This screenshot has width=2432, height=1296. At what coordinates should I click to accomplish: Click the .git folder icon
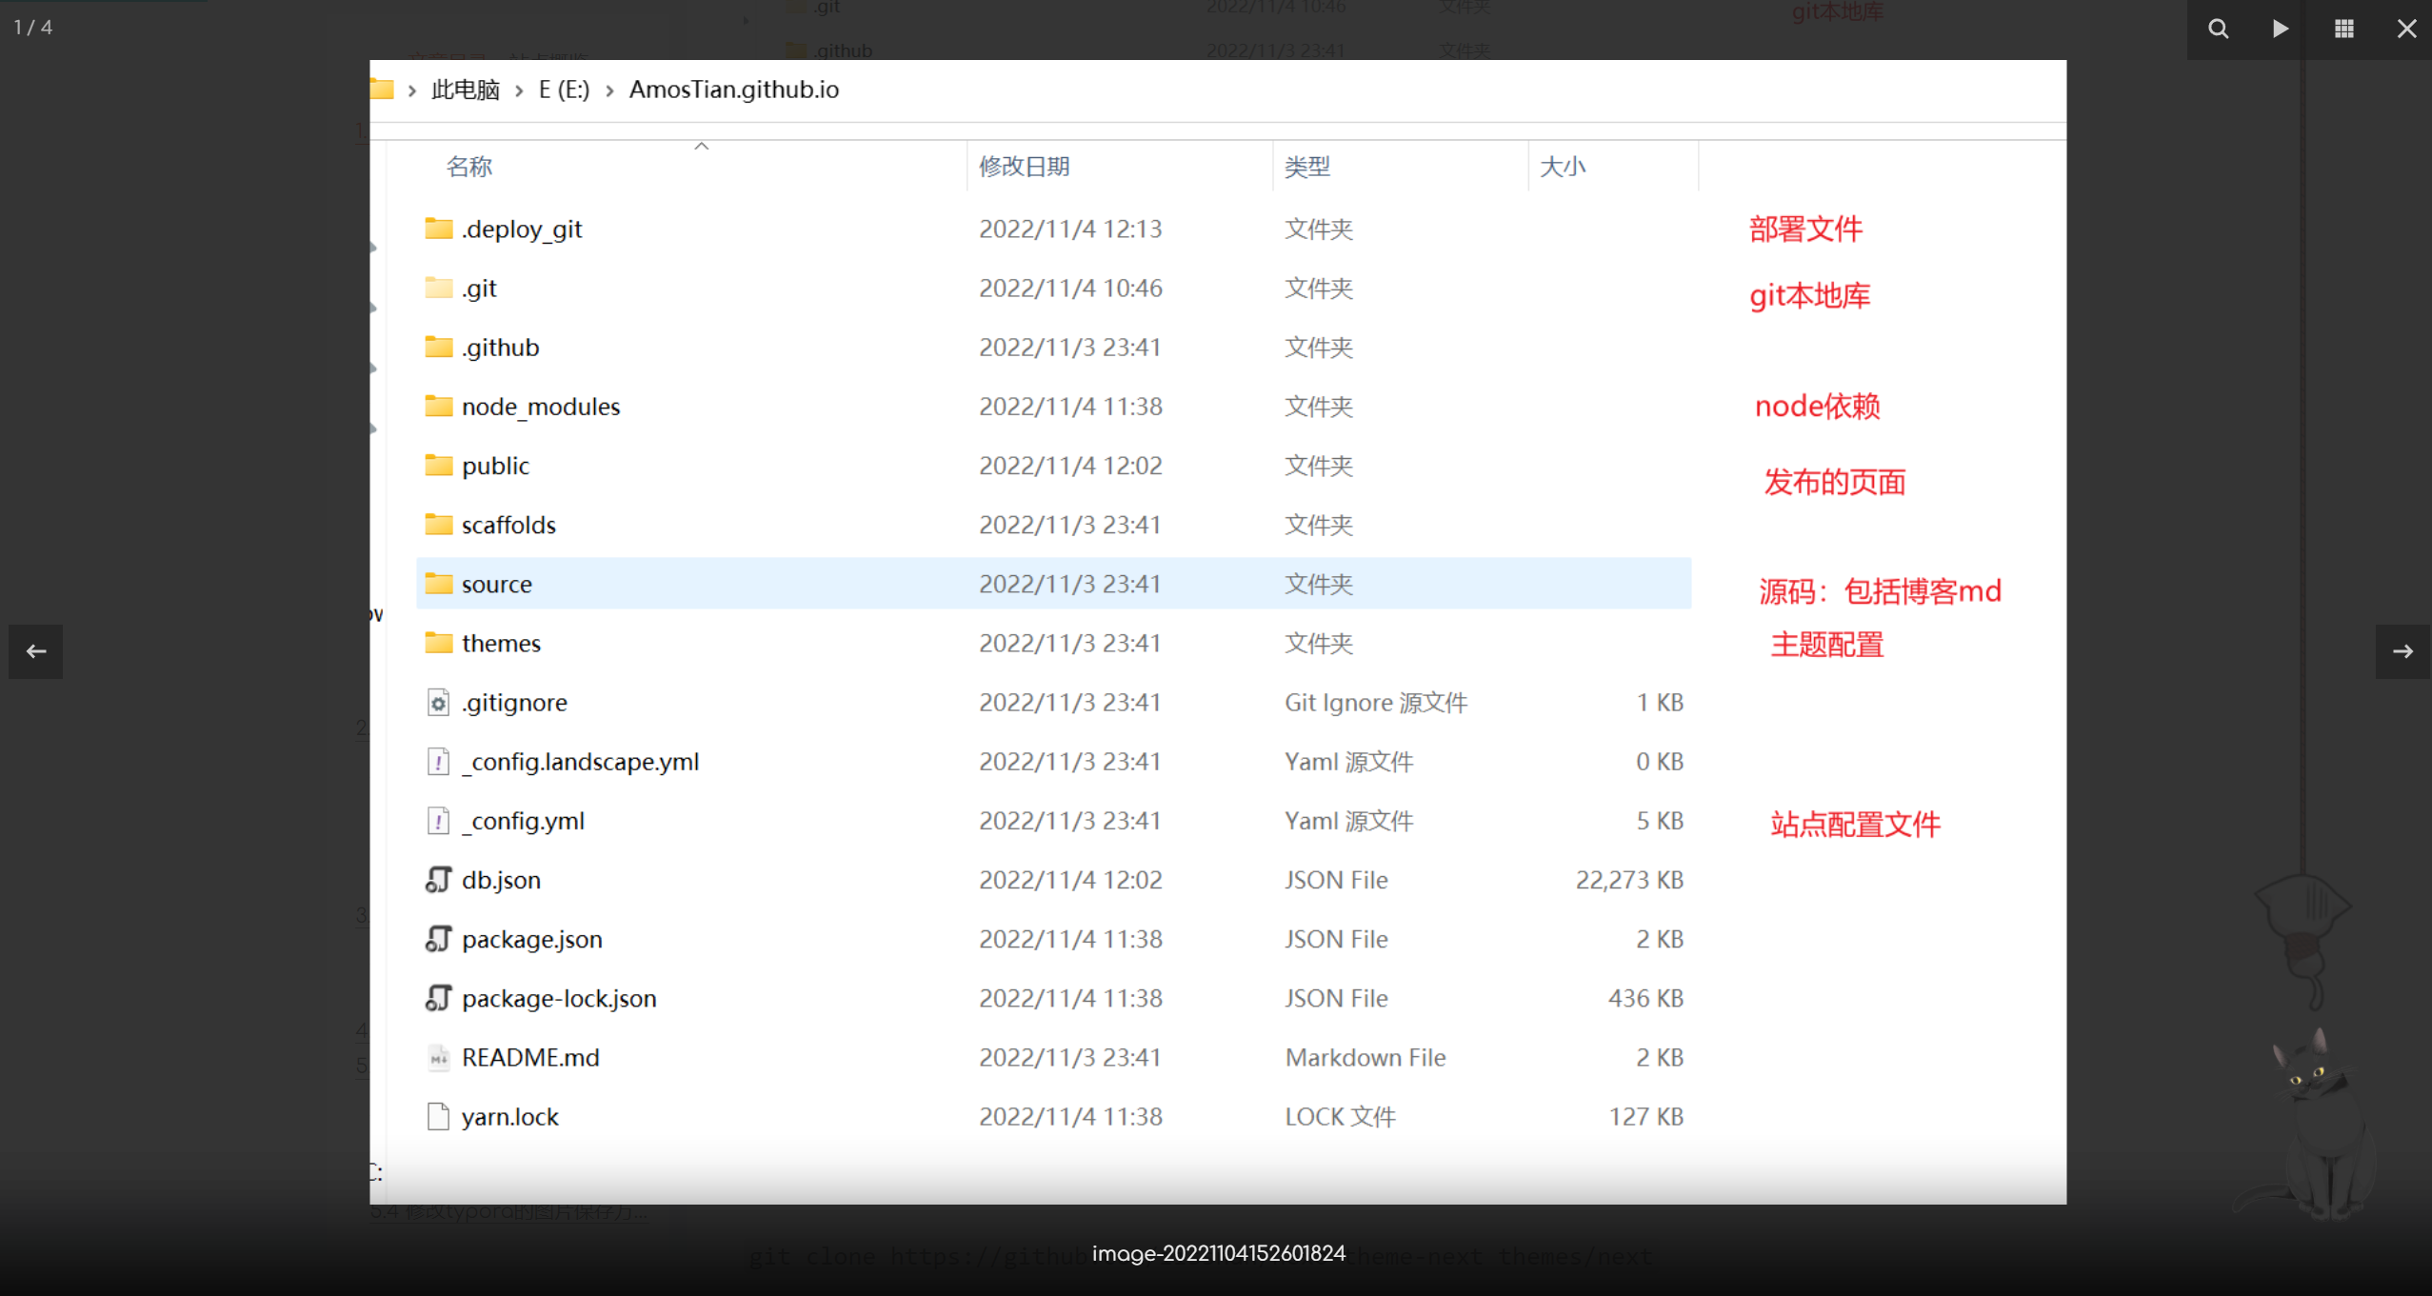pyautogui.click(x=438, y=288)
